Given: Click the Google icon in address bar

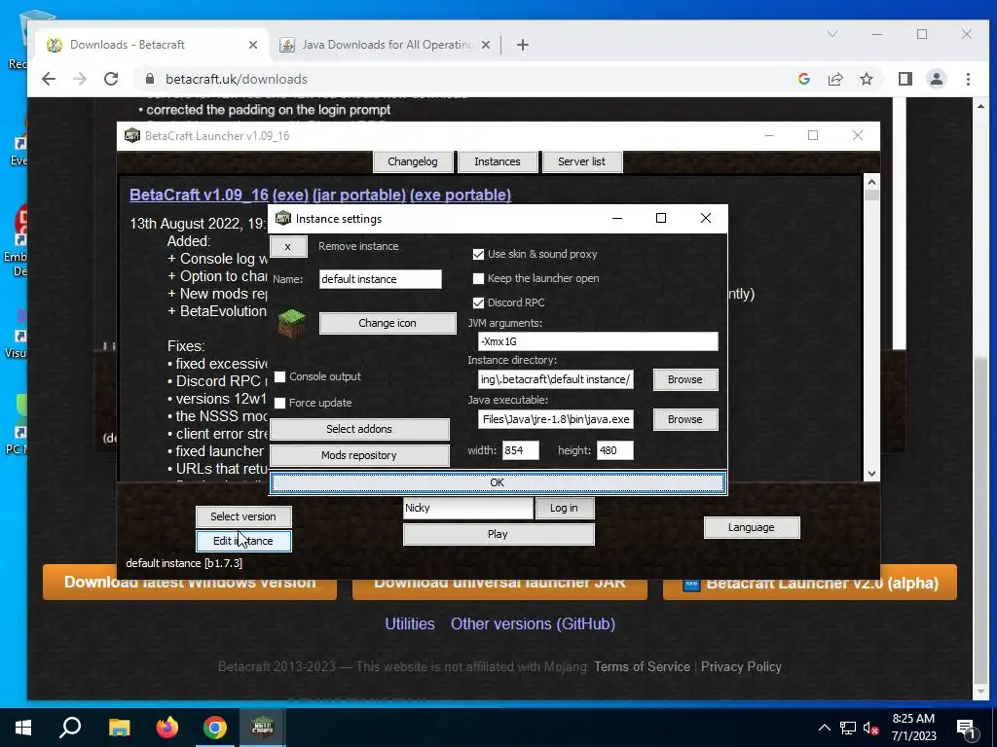Looking at the screenshot, I should tap(803, 79).
